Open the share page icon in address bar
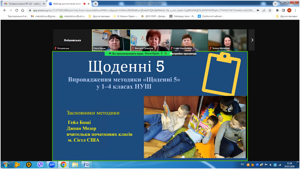Viewport: 300px width, 169px height. [x=264, y=10]
